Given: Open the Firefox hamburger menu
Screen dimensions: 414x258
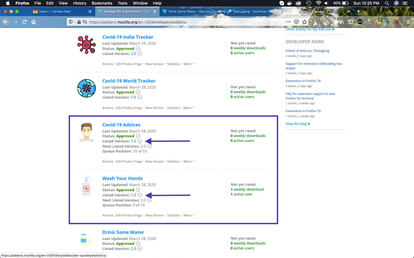Looking at the screenshot, I should pos(408,22).
